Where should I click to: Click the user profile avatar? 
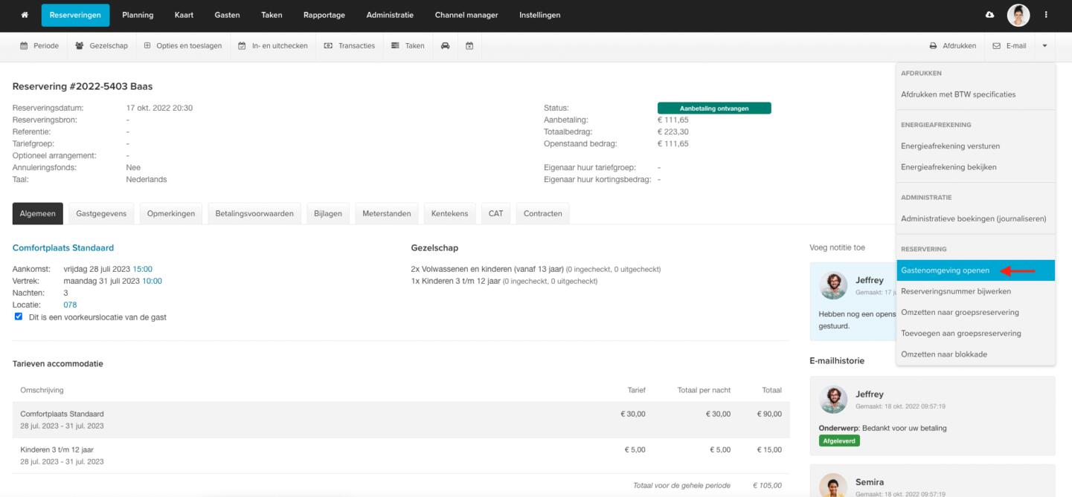point(1018,16)
